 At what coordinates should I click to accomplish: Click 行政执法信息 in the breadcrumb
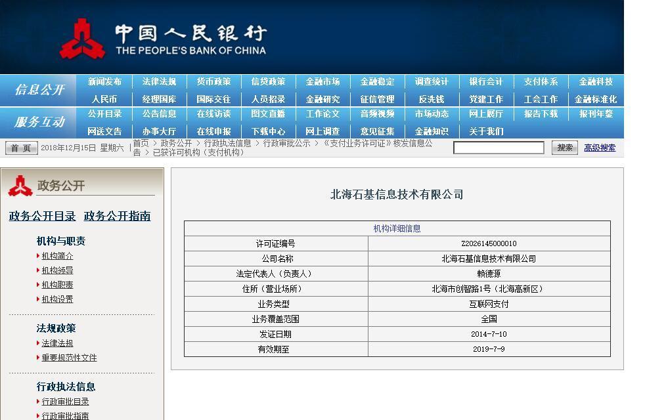click(227, 143)
